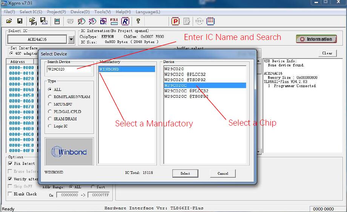Click the Cancel button in dialog
The image size is (347, 212).
tap(223, 173)
